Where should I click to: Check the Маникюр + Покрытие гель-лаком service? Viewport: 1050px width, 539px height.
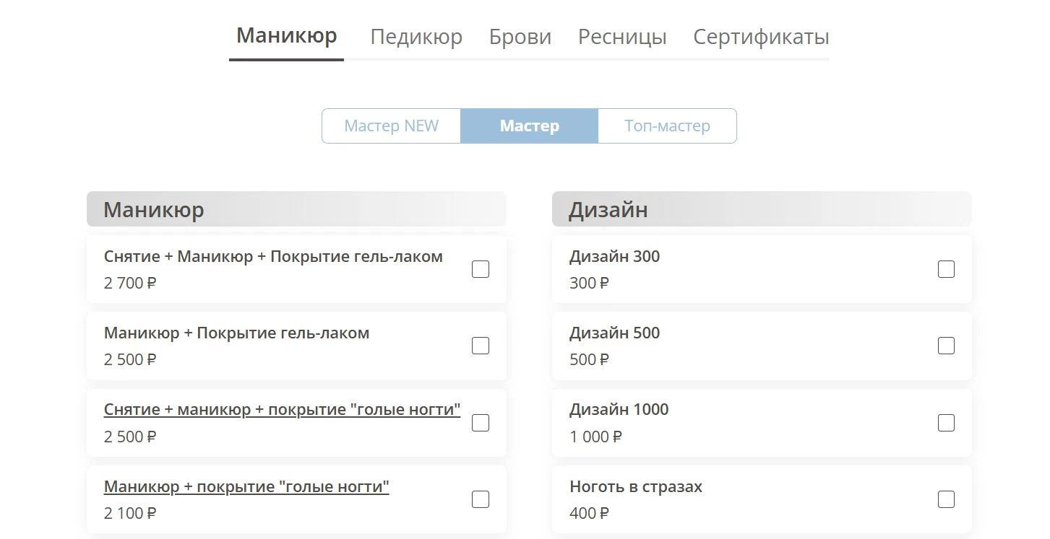coord(480,346)
